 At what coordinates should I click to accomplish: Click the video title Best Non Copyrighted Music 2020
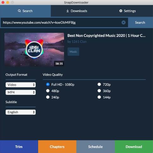tap(106, 36)
